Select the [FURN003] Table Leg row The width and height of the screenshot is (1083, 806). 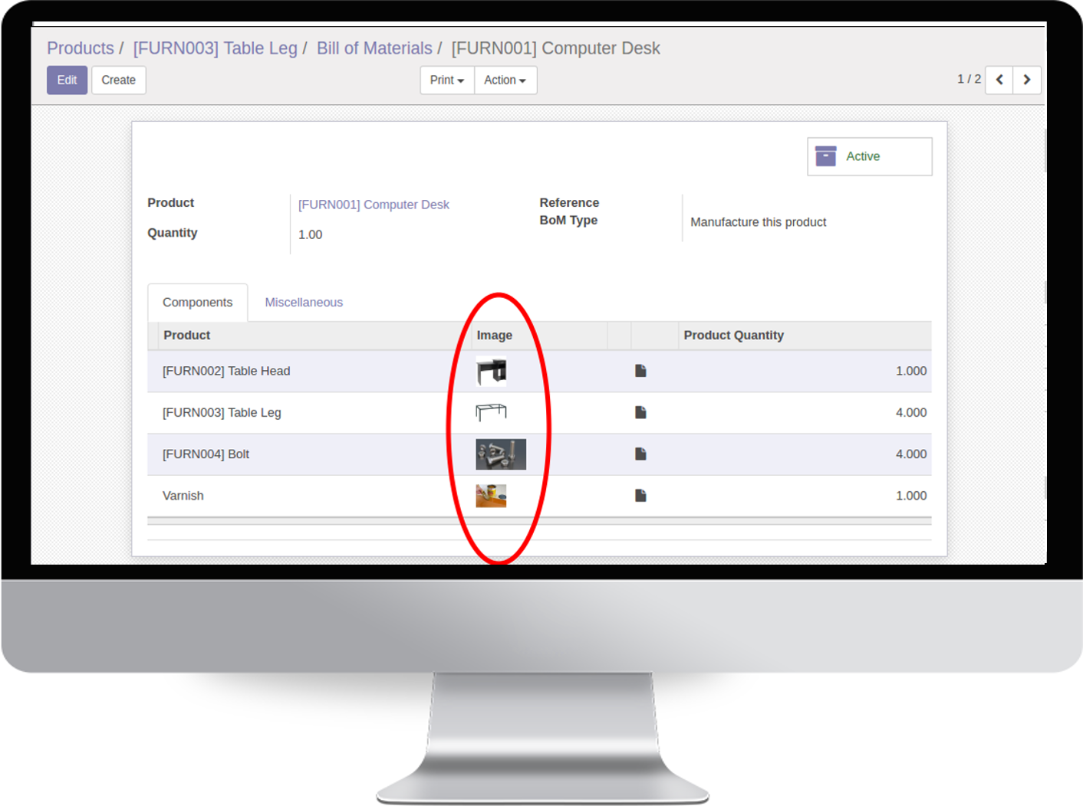click(539, 413)
